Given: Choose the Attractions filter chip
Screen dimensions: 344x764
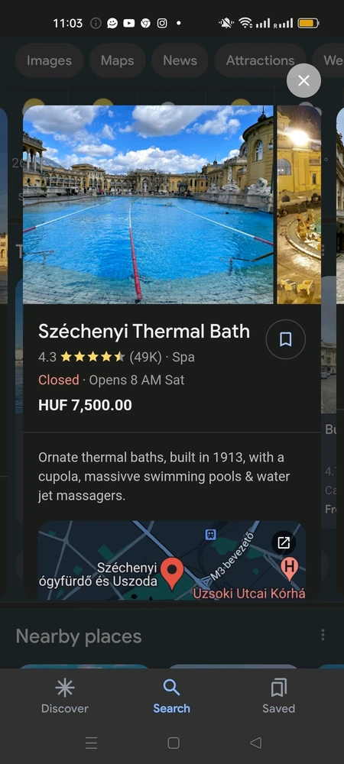Looking at the screenshot, I should (260, 60).
